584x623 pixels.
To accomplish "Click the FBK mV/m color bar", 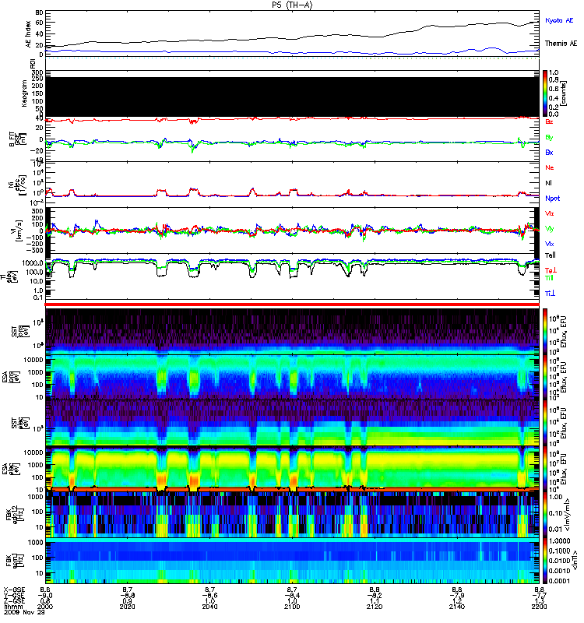I will (545, 514).
